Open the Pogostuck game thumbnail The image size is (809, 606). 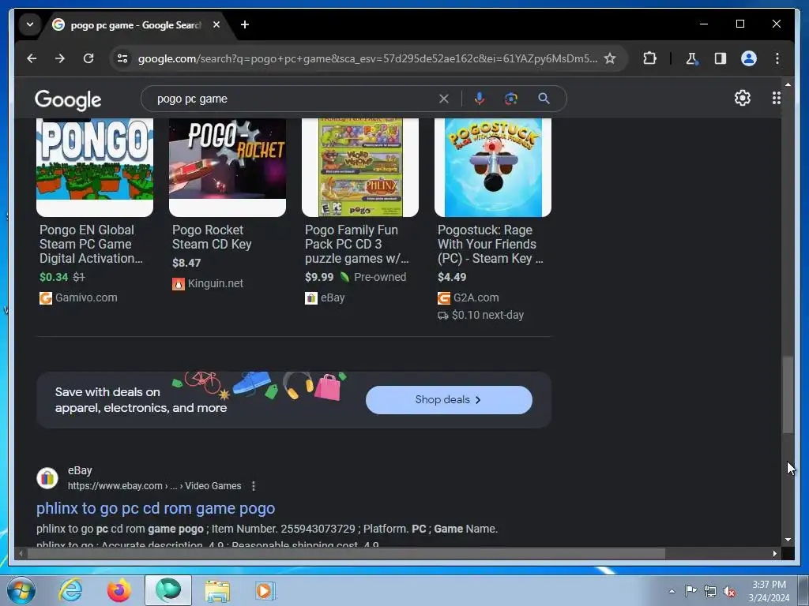(x=493, y=167)
